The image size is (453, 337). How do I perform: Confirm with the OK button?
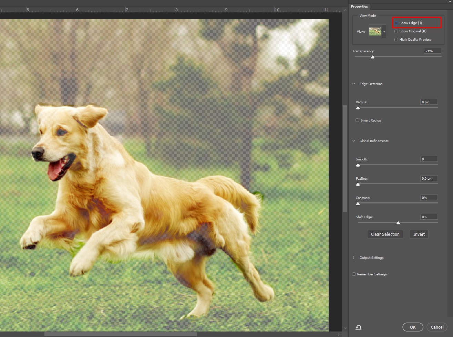(x=413, y=327)
